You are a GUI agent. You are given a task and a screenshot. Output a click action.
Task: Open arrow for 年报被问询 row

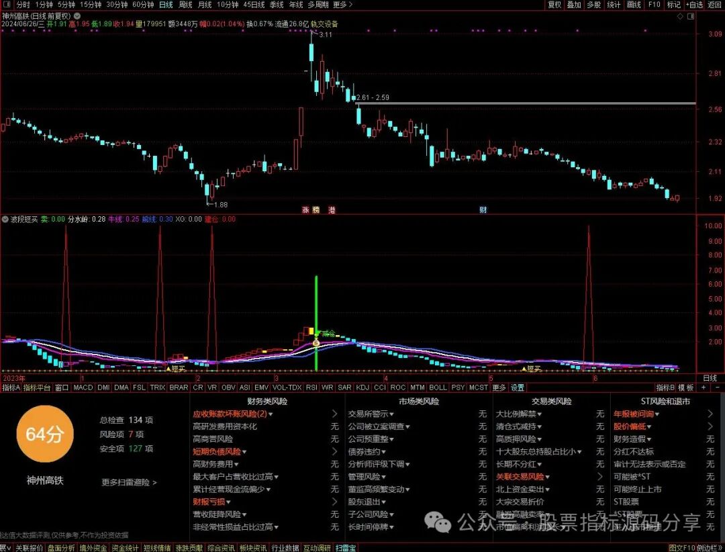tap(711, 414)
